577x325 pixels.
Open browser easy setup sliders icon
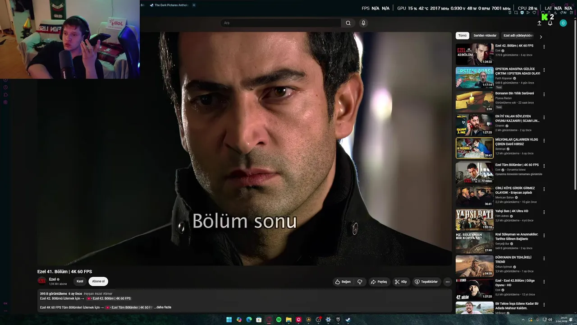572,13
